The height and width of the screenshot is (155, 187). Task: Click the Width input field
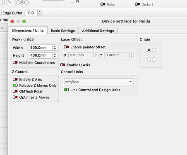(41, 48)
